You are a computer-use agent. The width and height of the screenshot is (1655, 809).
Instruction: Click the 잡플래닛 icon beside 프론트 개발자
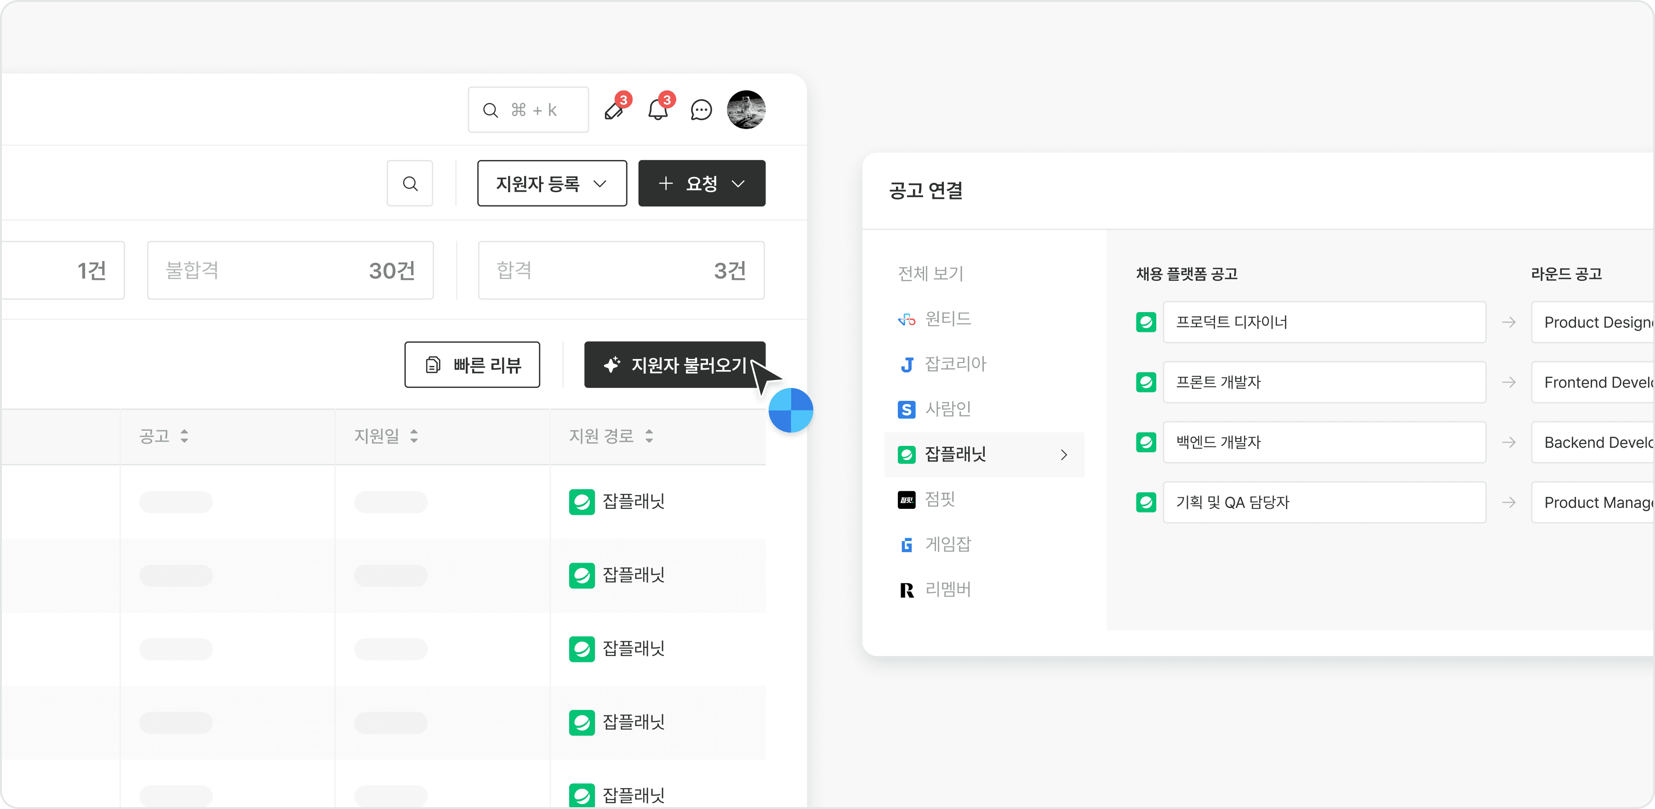(1146, 382)
